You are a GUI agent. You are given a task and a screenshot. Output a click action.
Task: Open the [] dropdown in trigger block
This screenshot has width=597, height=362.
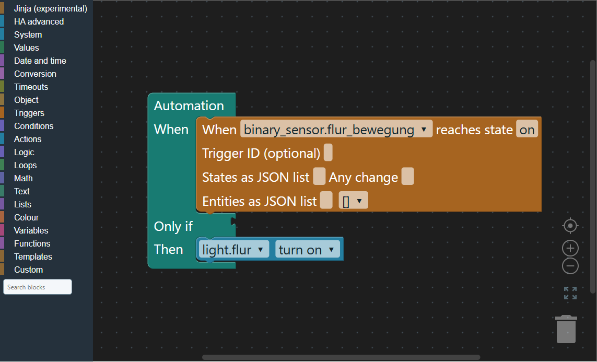(x=353, y=200)
